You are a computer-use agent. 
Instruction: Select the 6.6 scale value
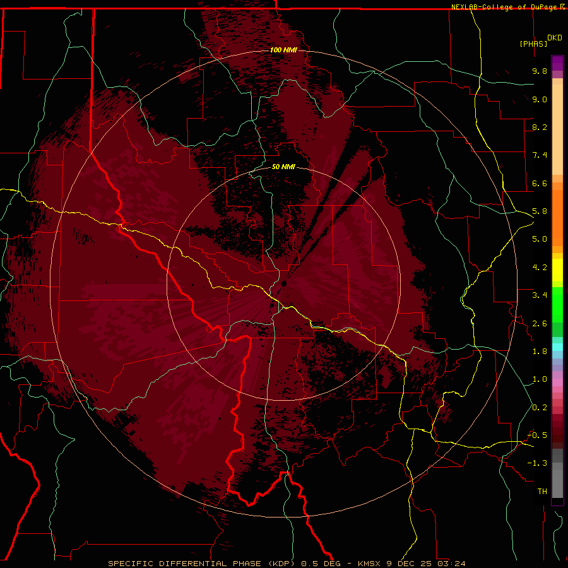click(540, 183)
